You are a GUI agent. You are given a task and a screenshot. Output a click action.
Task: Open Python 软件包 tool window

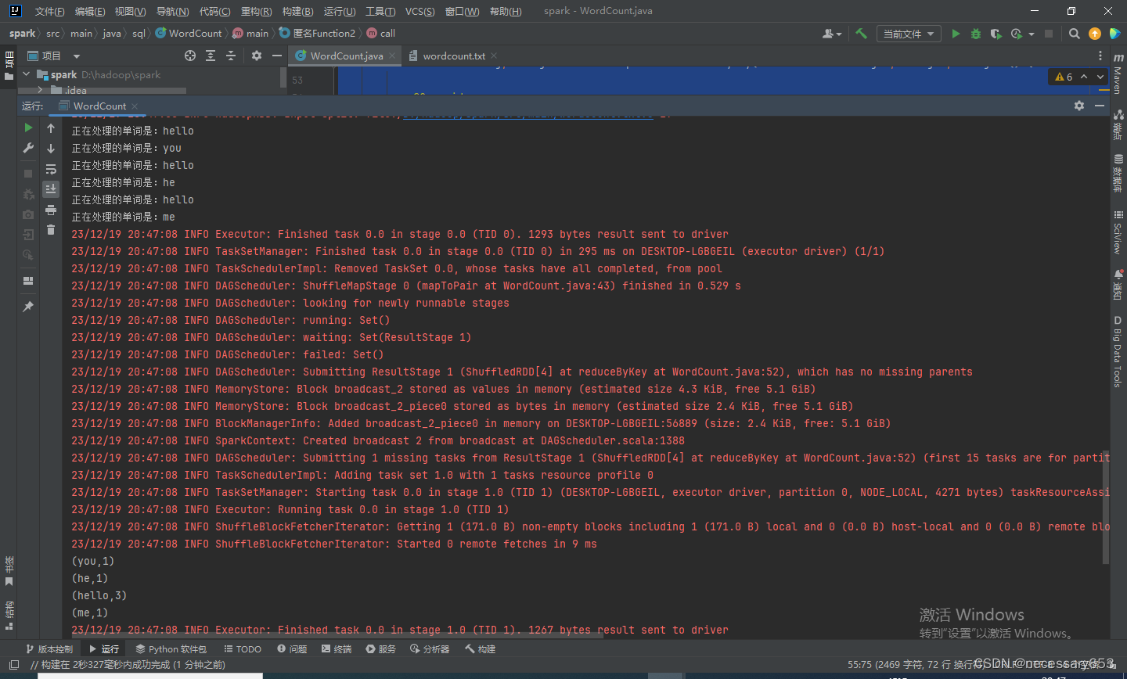[171, 649]
